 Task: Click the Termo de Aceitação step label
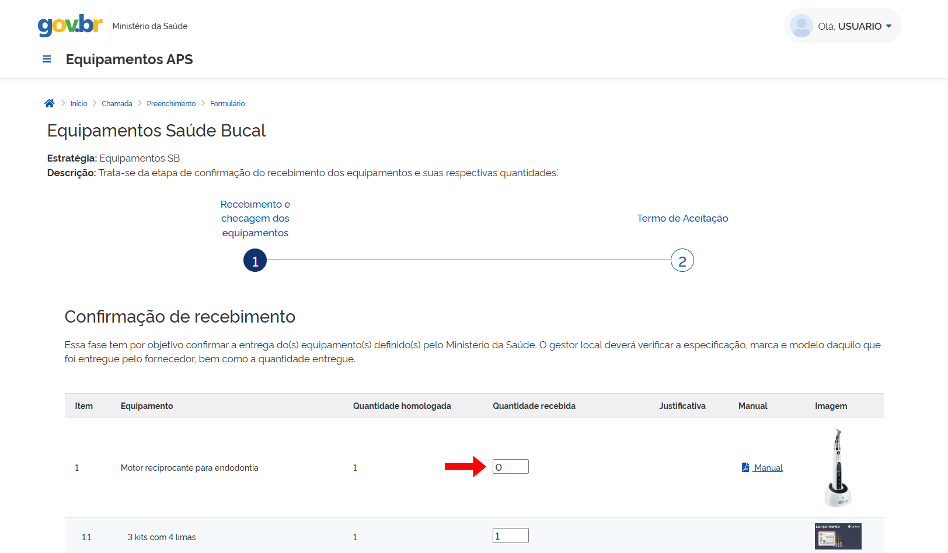pyautogui.click(x=682, y=218)
